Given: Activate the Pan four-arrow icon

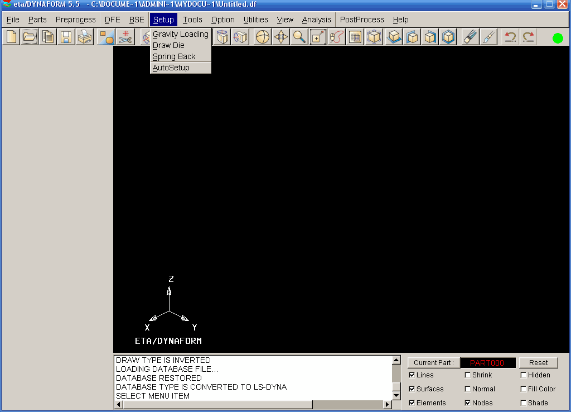Looking at the screenshot, I should [x=281, y=37].
